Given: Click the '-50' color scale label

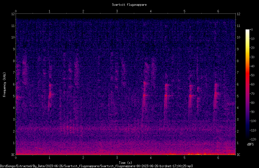Looking at the screenshot, I should pos(252,75).
